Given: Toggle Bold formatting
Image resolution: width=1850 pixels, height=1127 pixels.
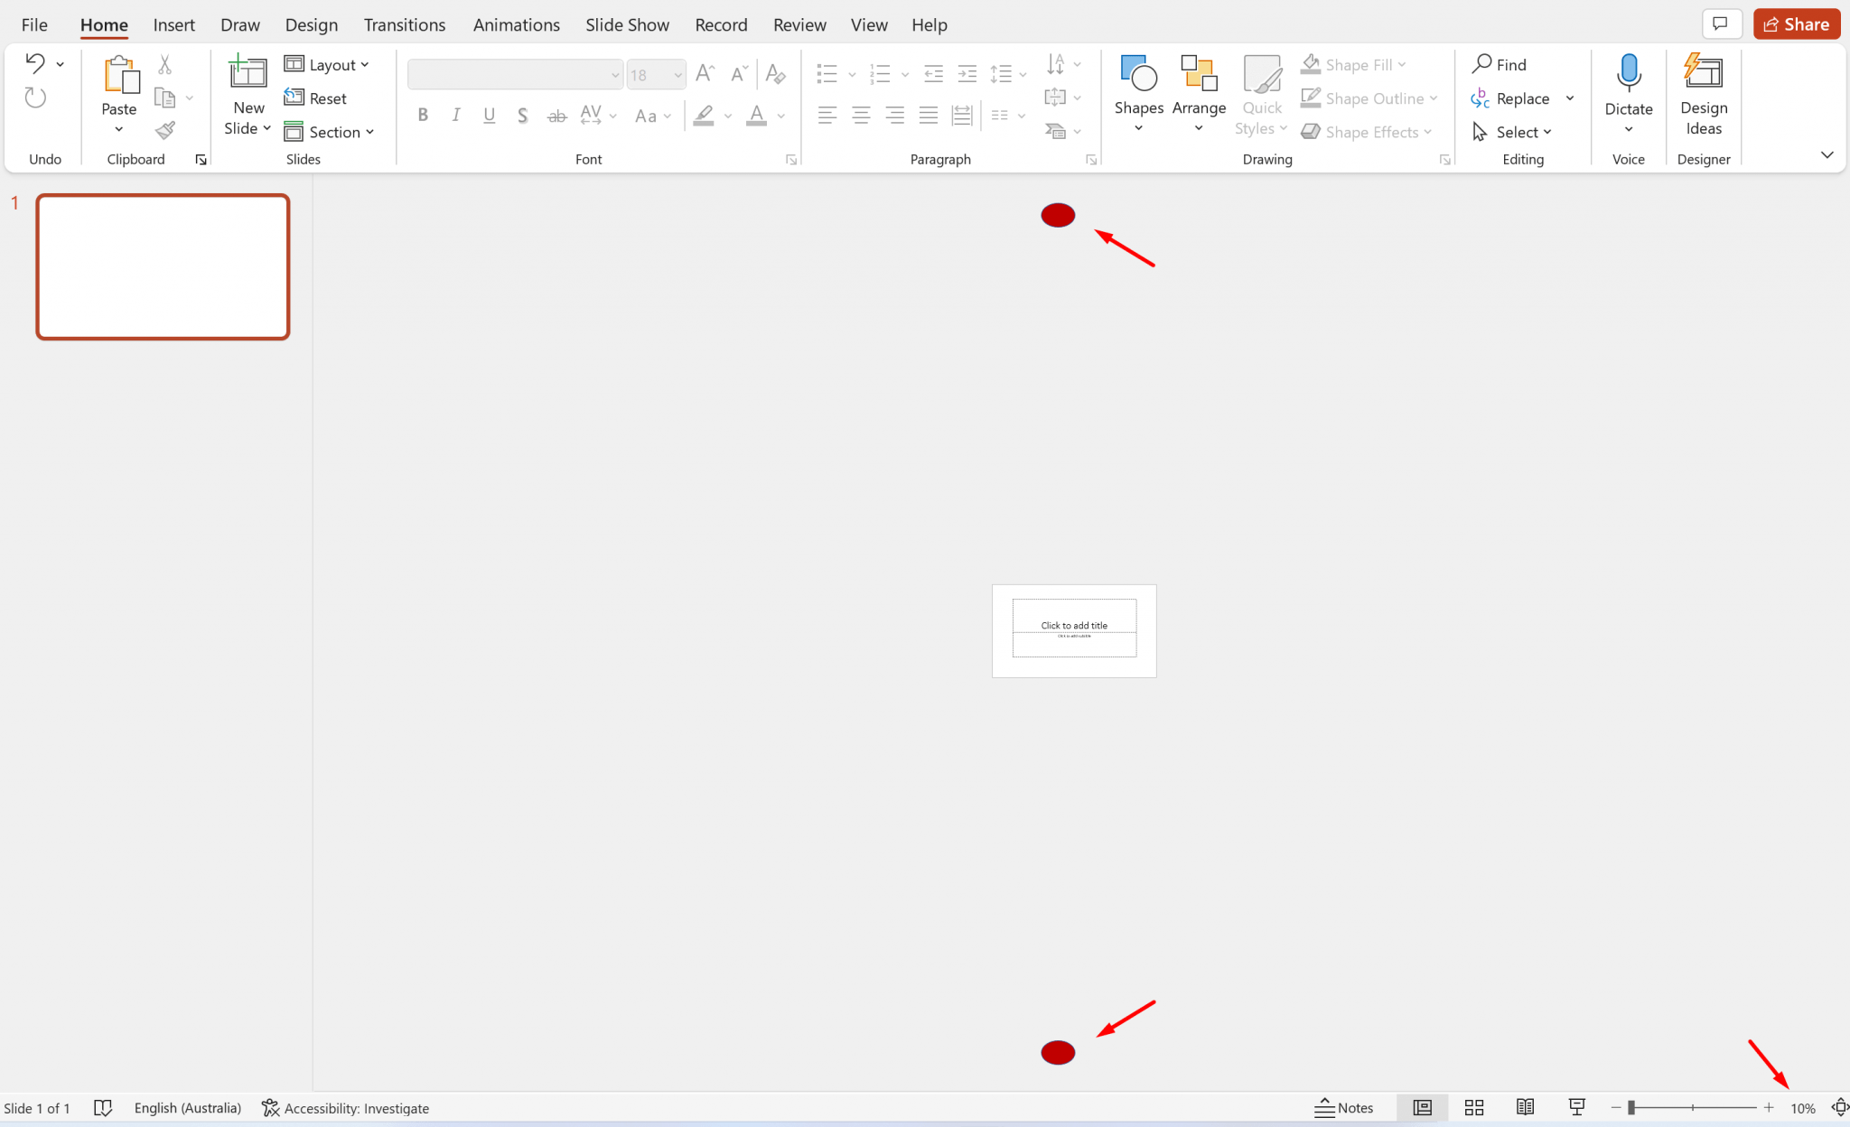Looking at the screenshot, I should coord(422,115).
